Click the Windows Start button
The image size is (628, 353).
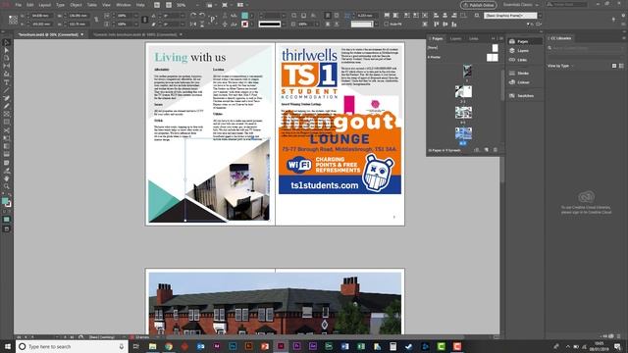(7, 346)
